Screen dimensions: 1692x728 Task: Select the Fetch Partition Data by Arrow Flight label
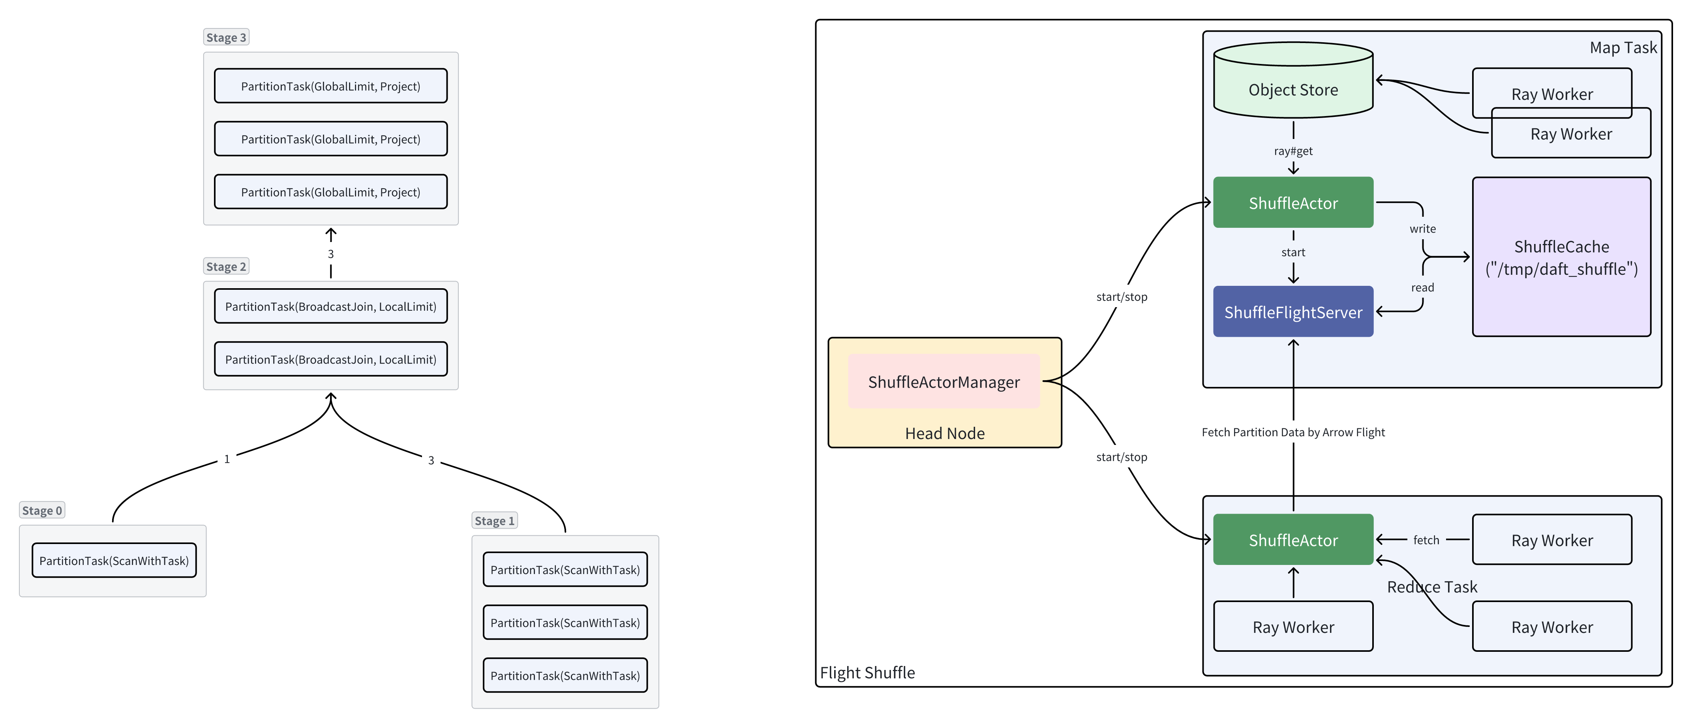pos(1292,432)
